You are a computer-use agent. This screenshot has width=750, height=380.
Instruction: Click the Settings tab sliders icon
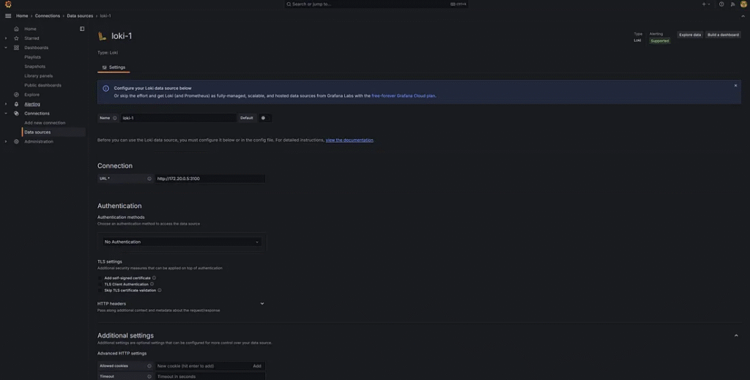[104, 67]
